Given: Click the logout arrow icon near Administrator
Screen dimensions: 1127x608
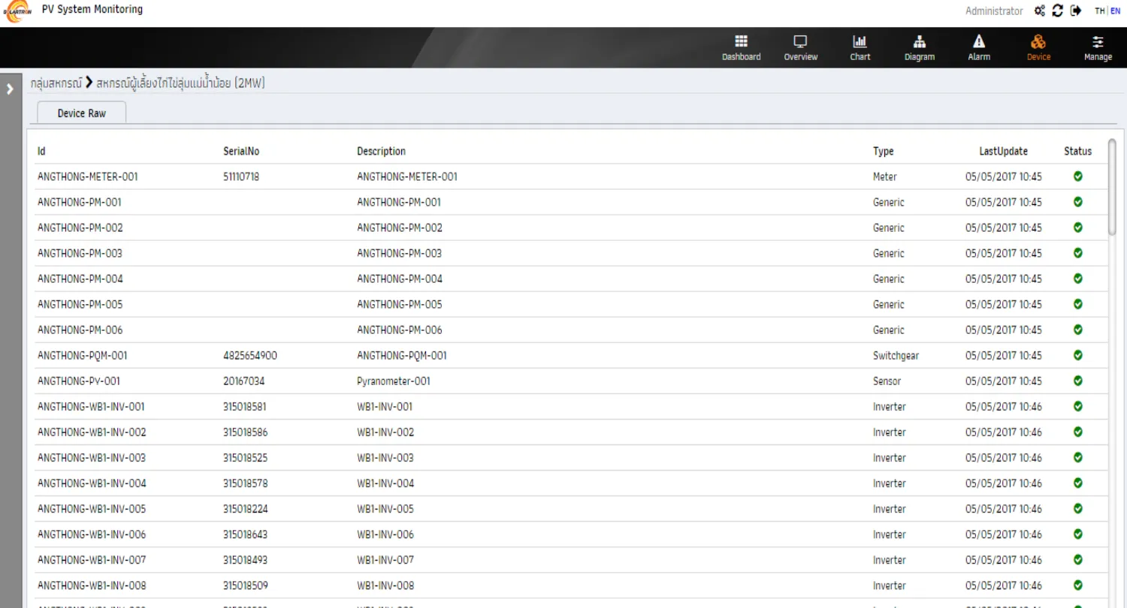Looking at the screenshot, I should click(x=1076, y=11).
